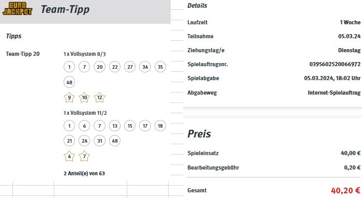
Task: Click the Team-Tipp heading
Action: (65, 9)
